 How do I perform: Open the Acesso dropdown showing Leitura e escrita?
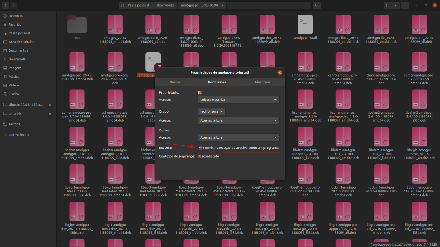pyautogui.click(x=238, y=100)
